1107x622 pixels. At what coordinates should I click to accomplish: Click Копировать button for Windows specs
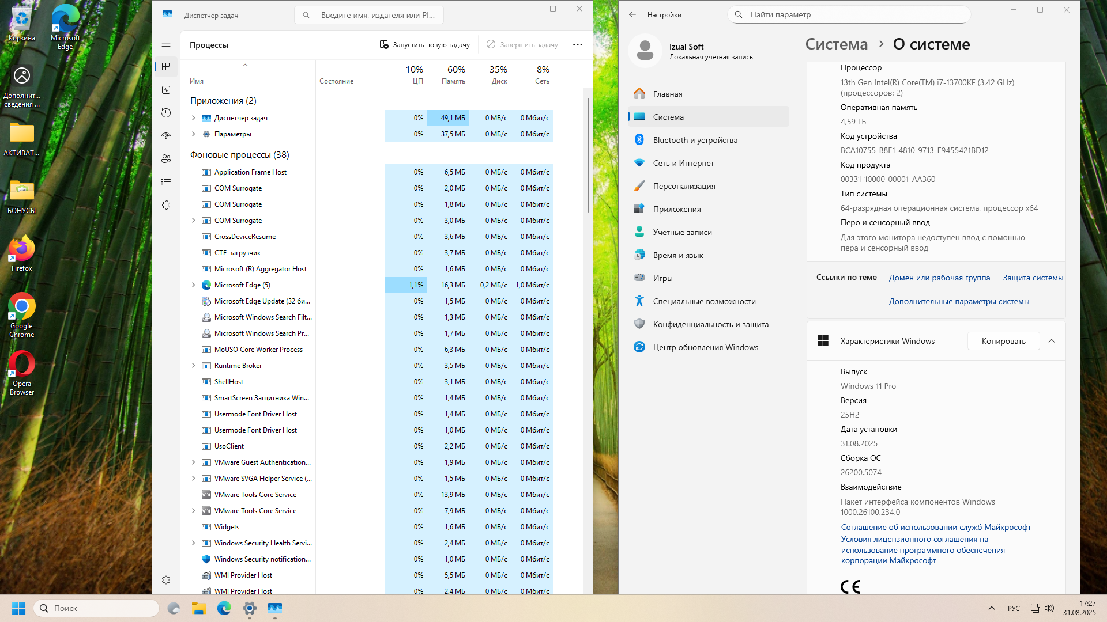coord(1003,341)
